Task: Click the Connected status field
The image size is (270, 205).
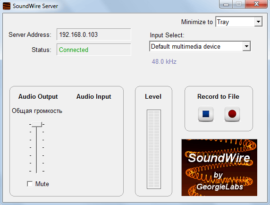Action: [x=93, y=50]
